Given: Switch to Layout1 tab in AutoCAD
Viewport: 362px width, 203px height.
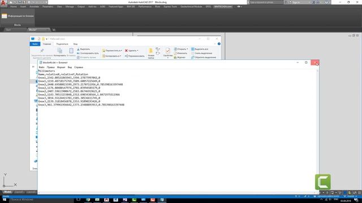Looking at the screenshot, I should 19,192.
